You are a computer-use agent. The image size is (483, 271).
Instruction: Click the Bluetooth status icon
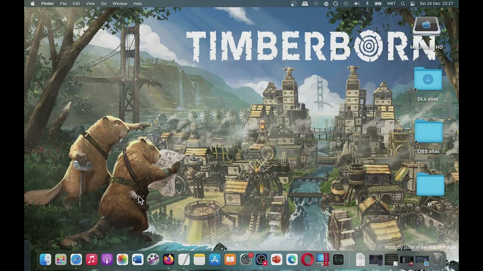[368, 3]
